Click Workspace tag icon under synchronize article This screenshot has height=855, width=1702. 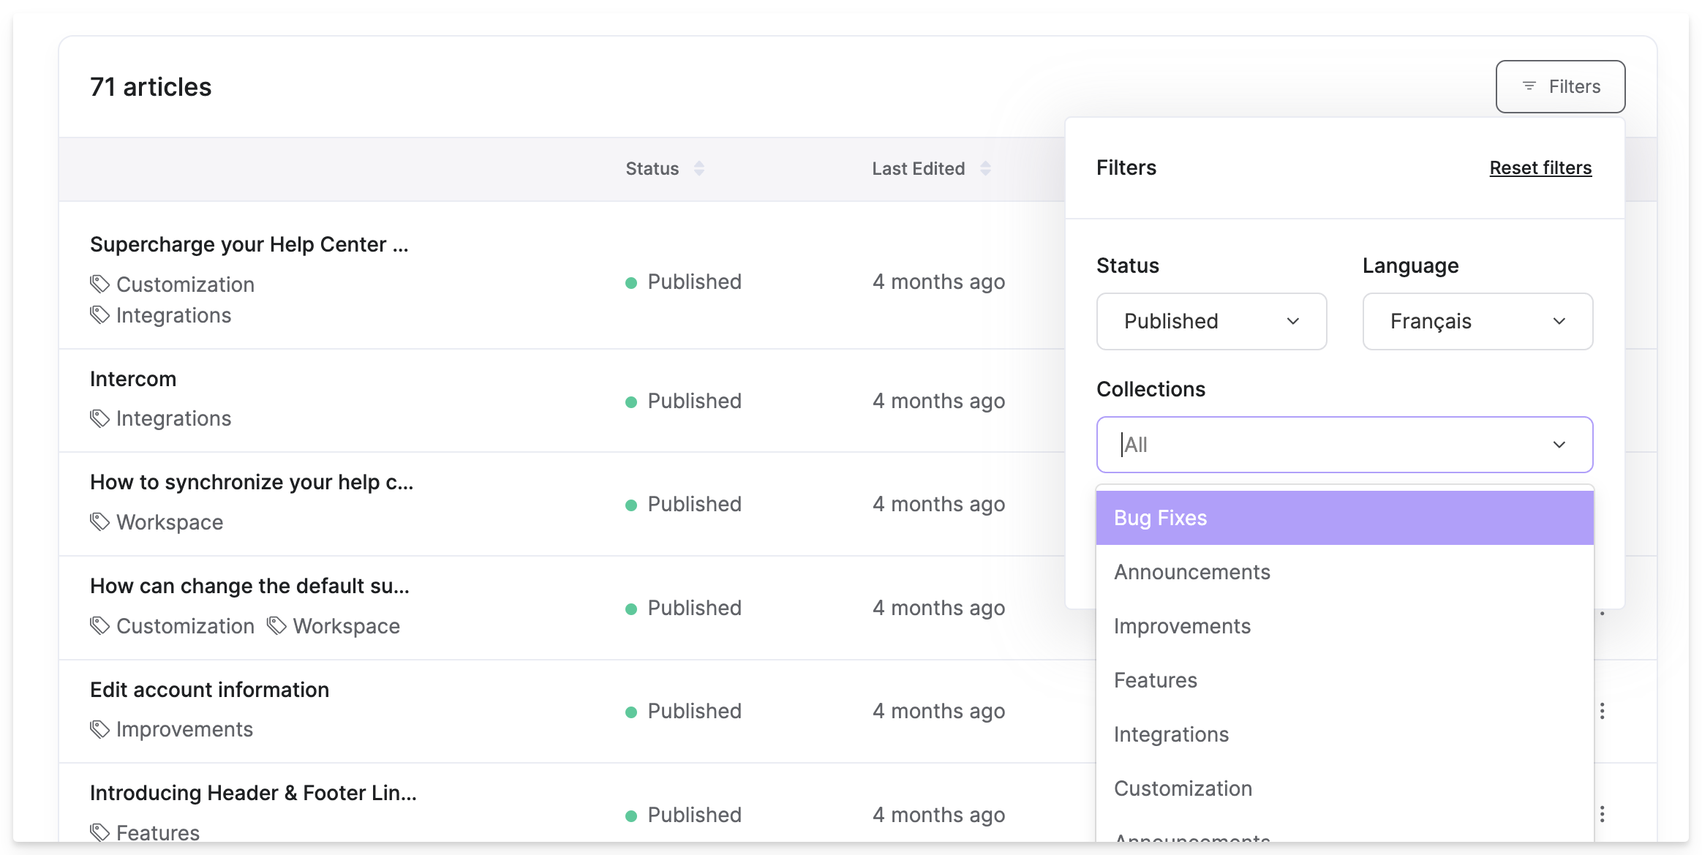[x=99, y=522]
